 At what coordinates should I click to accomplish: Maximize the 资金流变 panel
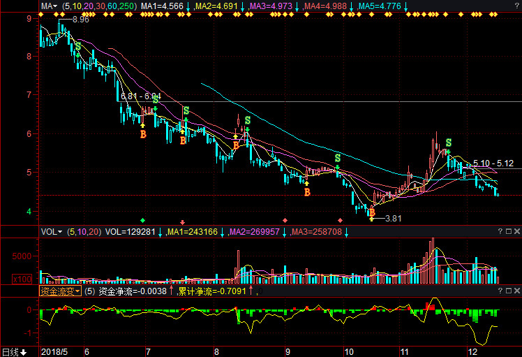tap(508, 291)
